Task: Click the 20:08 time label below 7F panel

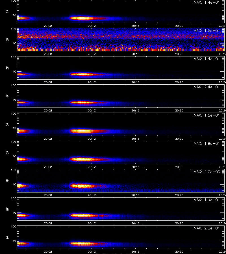Action: 48,195
